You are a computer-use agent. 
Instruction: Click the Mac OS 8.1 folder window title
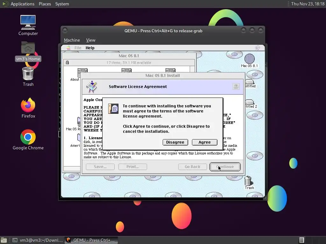[x=129, y=56]
